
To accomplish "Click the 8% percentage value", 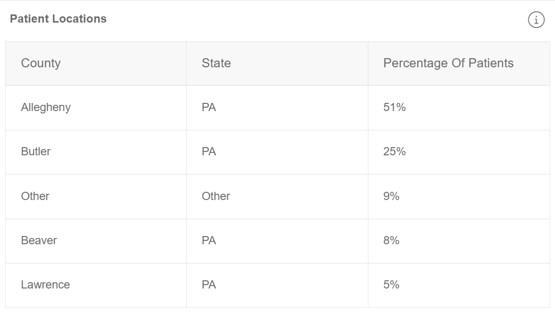I will (x=391, y=240).
